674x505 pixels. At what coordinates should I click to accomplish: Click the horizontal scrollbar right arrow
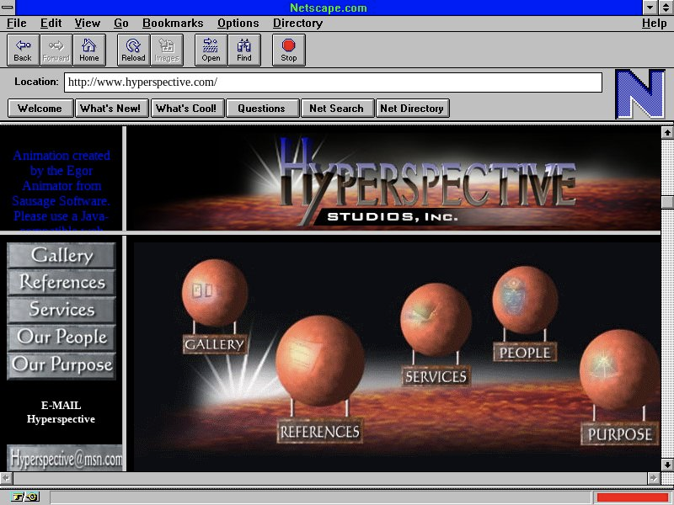click(653, 477)
